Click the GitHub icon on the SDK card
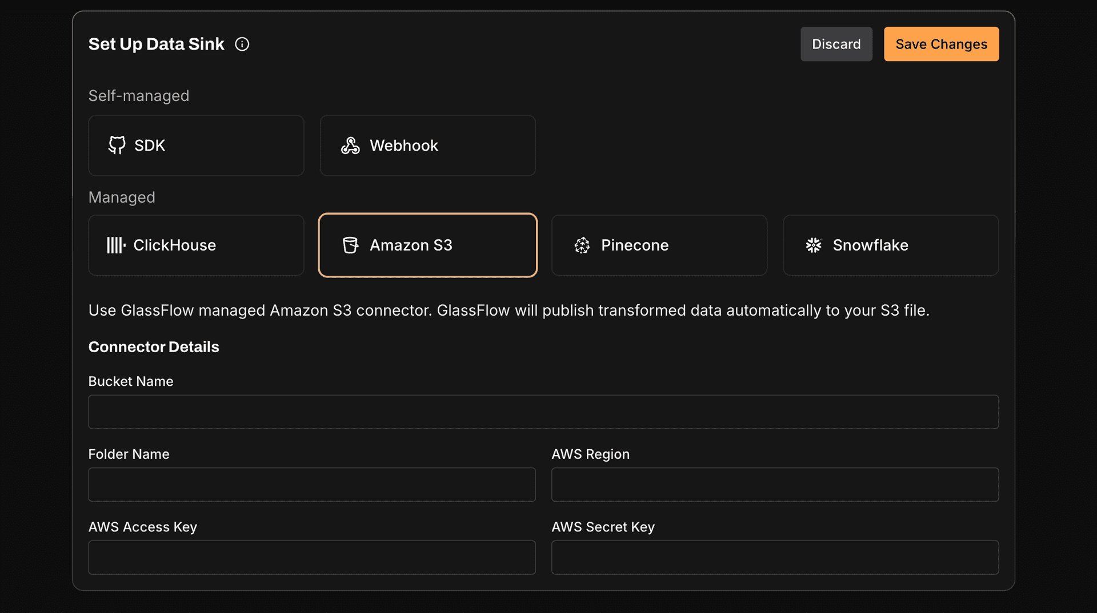This screenshot has width=1097, height=613. click(117, 145)
